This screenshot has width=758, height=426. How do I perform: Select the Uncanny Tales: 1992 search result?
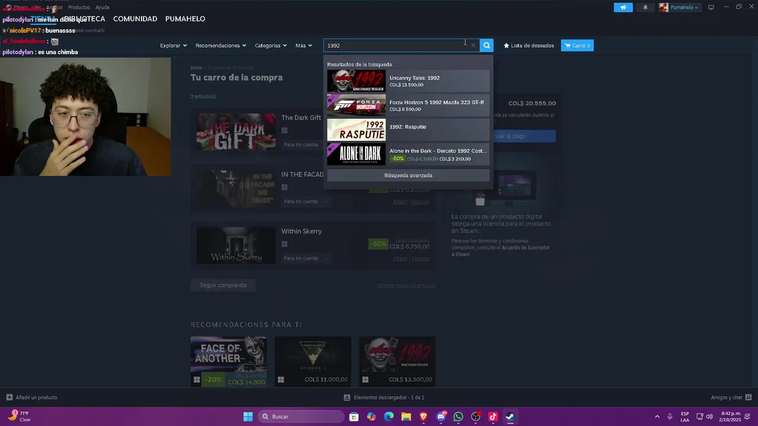point(409,81)
